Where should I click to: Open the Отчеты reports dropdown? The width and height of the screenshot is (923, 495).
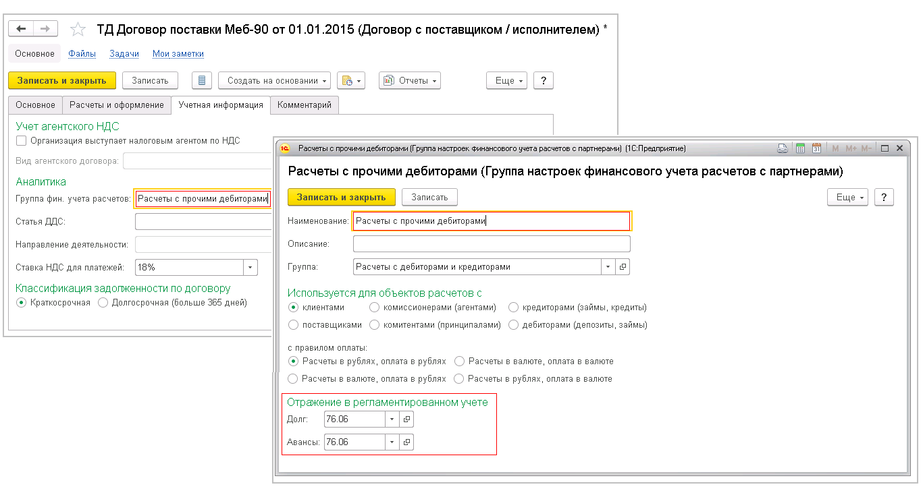pos(410,80)
